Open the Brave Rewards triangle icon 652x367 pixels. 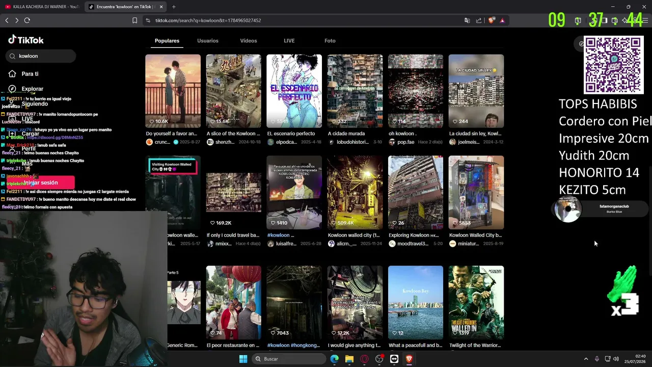[502, 20]
